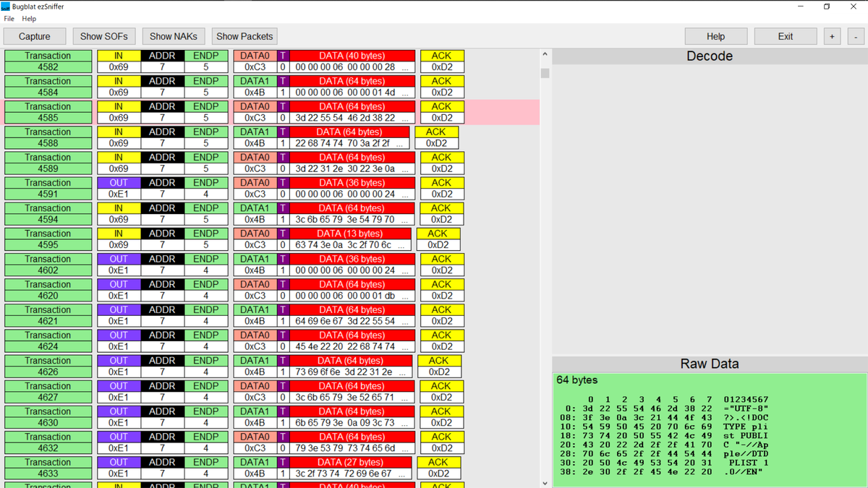Select Transaction 4591
The image size is (868, 488).
coord(48,188)
